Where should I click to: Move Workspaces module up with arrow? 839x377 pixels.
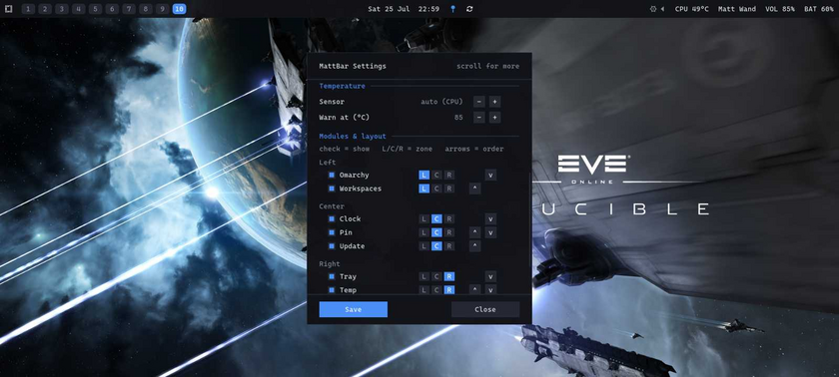[x=474, y=188]
